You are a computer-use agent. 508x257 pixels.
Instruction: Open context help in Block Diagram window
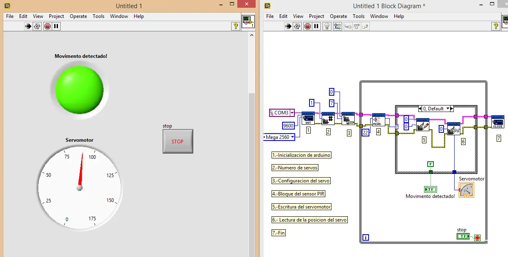pos(496,26)
